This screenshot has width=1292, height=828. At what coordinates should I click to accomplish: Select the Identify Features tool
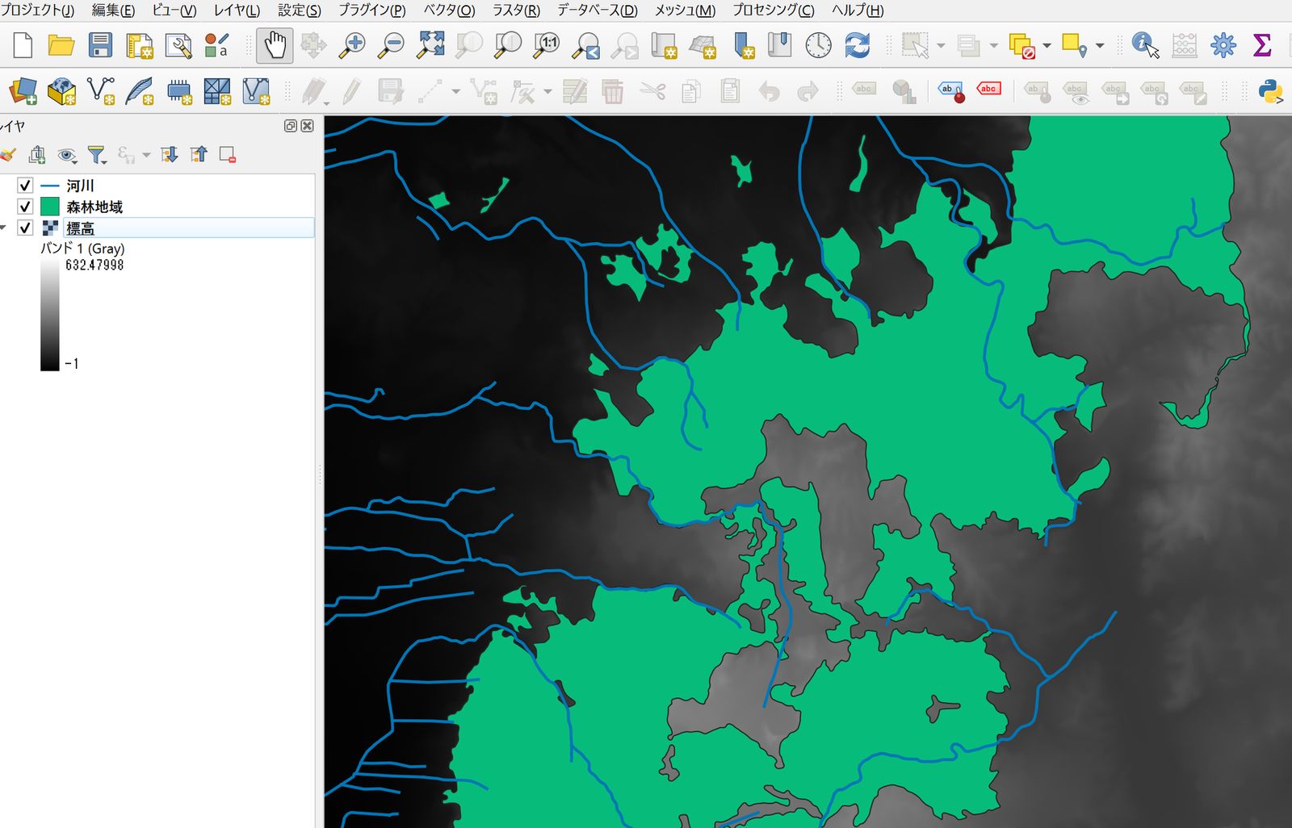[1145, 45]
